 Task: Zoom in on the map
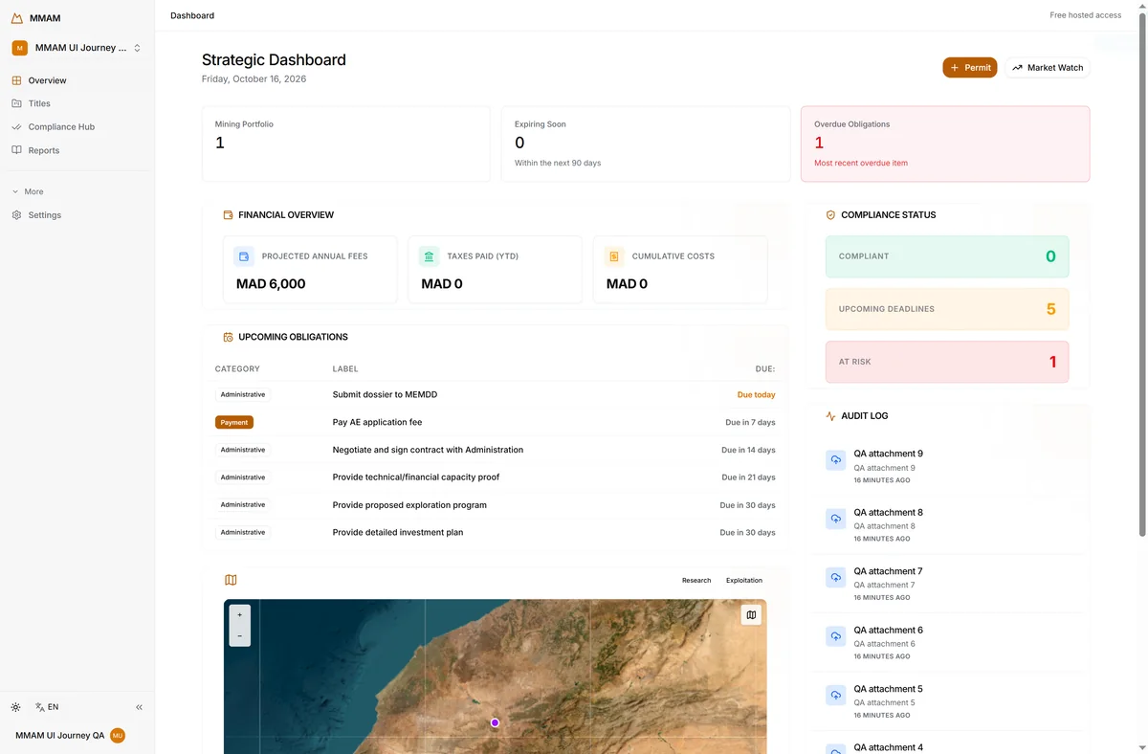[x=239, y=615]
